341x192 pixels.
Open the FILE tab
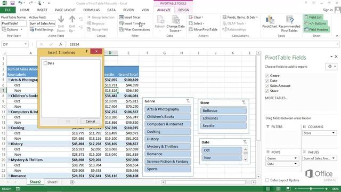[7, 10]
